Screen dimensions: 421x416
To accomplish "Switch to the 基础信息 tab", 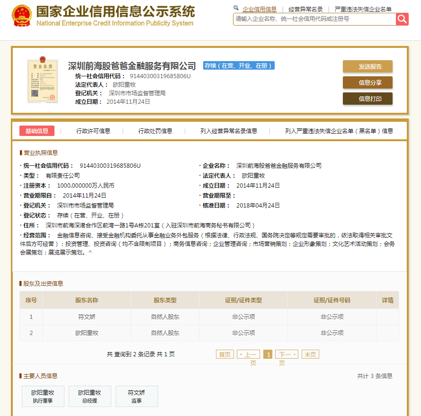I will point(37,131).
